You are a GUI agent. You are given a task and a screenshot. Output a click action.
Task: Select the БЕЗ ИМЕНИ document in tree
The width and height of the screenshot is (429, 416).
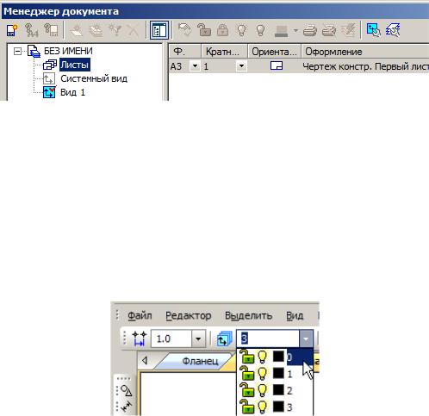pyautogui.click(x=68, y=51)
